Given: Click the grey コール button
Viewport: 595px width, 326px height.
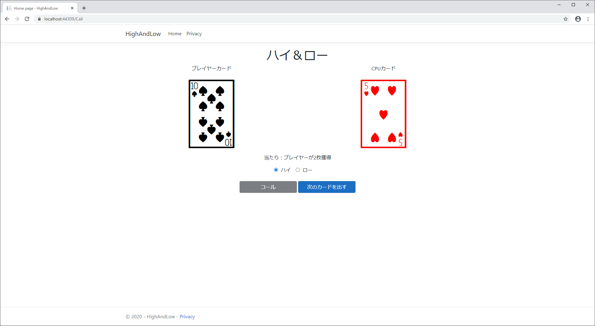Looking at the screenshot, I should [268, 187].
